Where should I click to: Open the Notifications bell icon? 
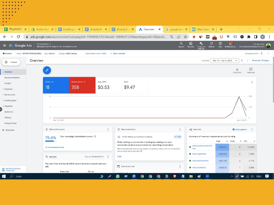click(230, 45)
